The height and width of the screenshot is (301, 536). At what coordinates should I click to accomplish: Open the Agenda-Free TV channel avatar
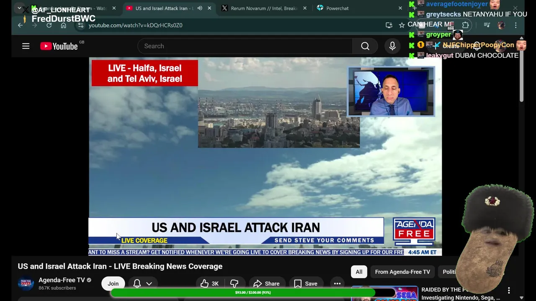(x=26, y=283)
